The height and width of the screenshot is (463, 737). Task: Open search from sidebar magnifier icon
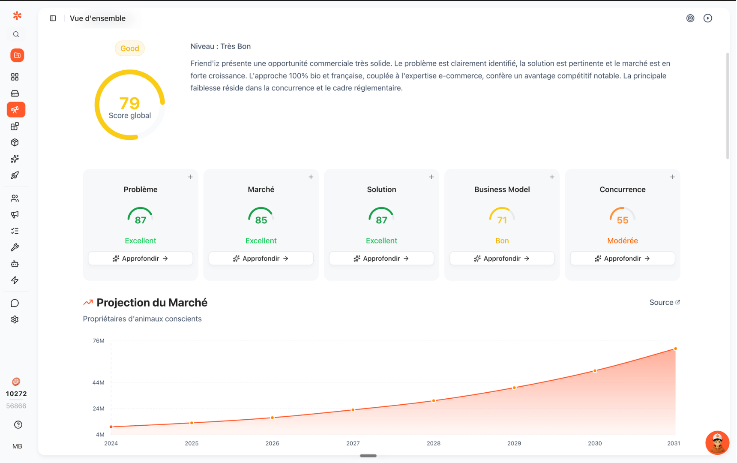pyautogui.click(x=16, y=34)
